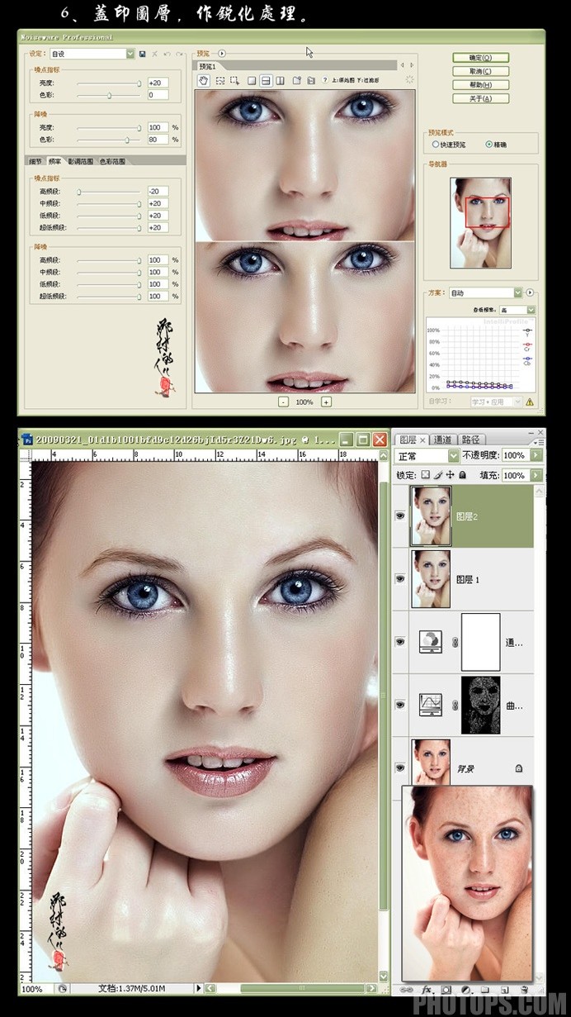Select the horizontal split preview layout icon
The height and width of the screenshot is (1017, 571).
266,81
